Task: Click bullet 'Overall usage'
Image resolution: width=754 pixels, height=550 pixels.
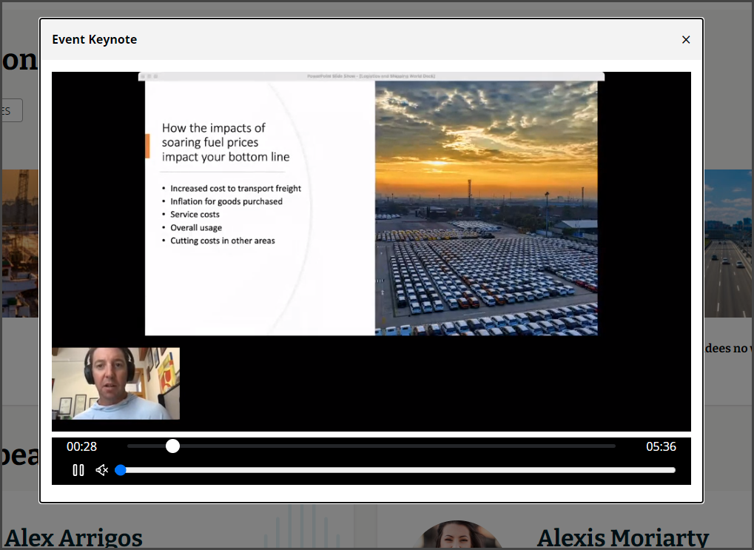Action: coord(196,227)
